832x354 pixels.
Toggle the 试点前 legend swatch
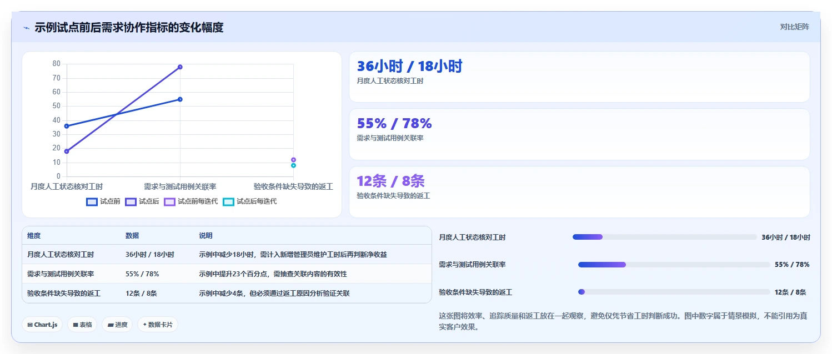pyautogui.click(x=92, y=201)
